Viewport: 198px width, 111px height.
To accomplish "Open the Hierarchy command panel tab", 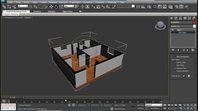I will pos(180,18).
